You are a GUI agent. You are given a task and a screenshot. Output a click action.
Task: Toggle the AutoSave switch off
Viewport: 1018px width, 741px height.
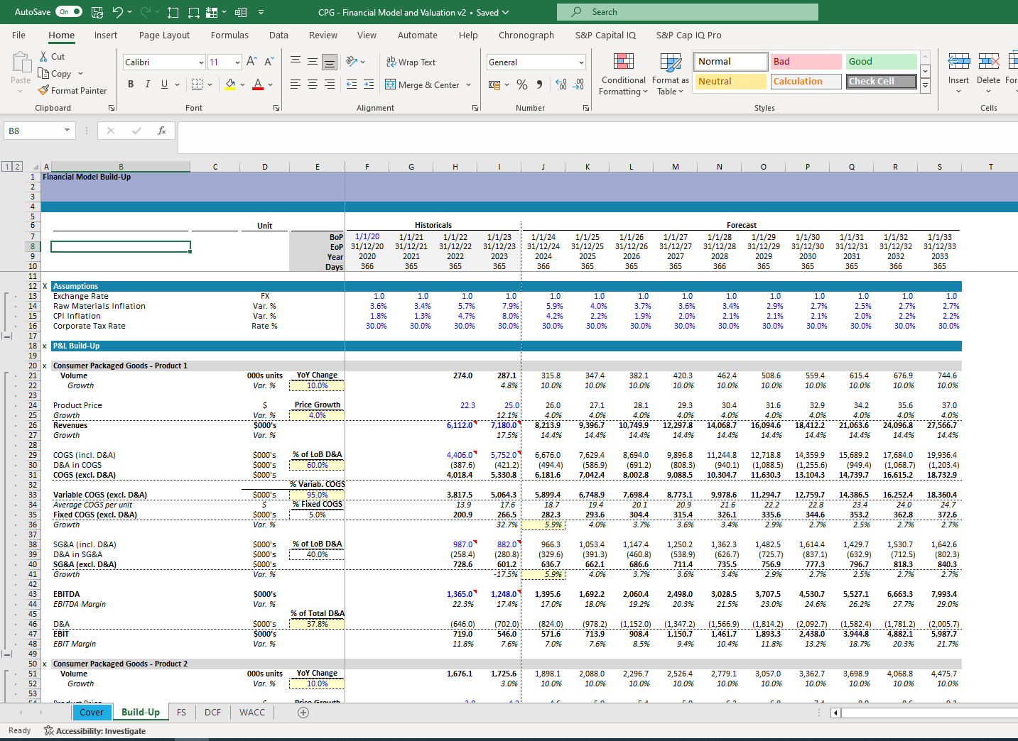pos(69,12)
